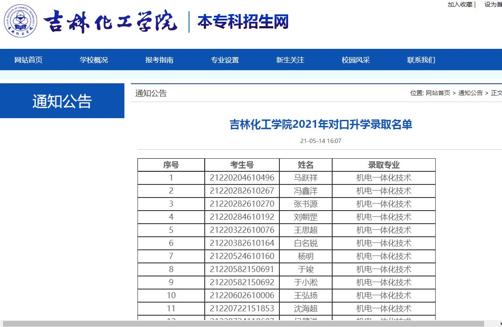
Task: Select the name 于小淞
Action: pyautogui.click(x=306, y=283)
